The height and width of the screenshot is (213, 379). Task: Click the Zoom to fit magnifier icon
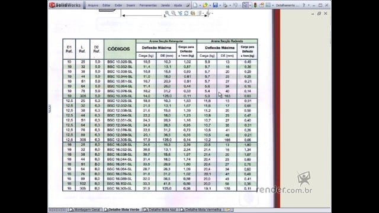tap(167, 13)
